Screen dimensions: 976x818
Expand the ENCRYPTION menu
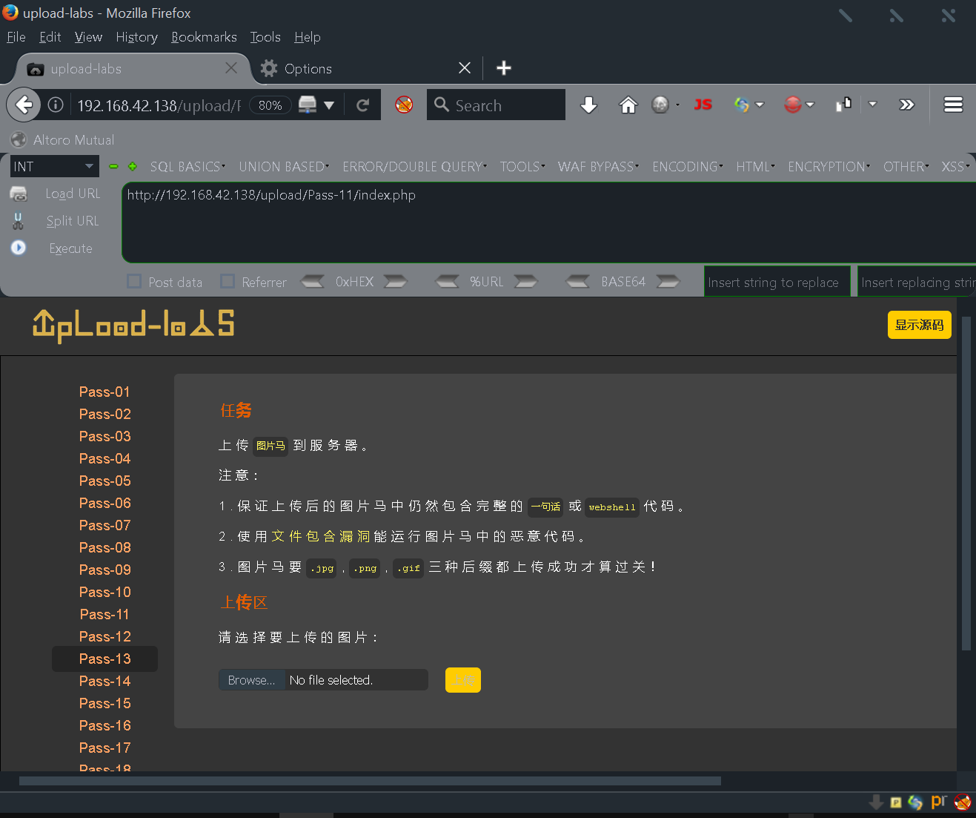point(829,167)
